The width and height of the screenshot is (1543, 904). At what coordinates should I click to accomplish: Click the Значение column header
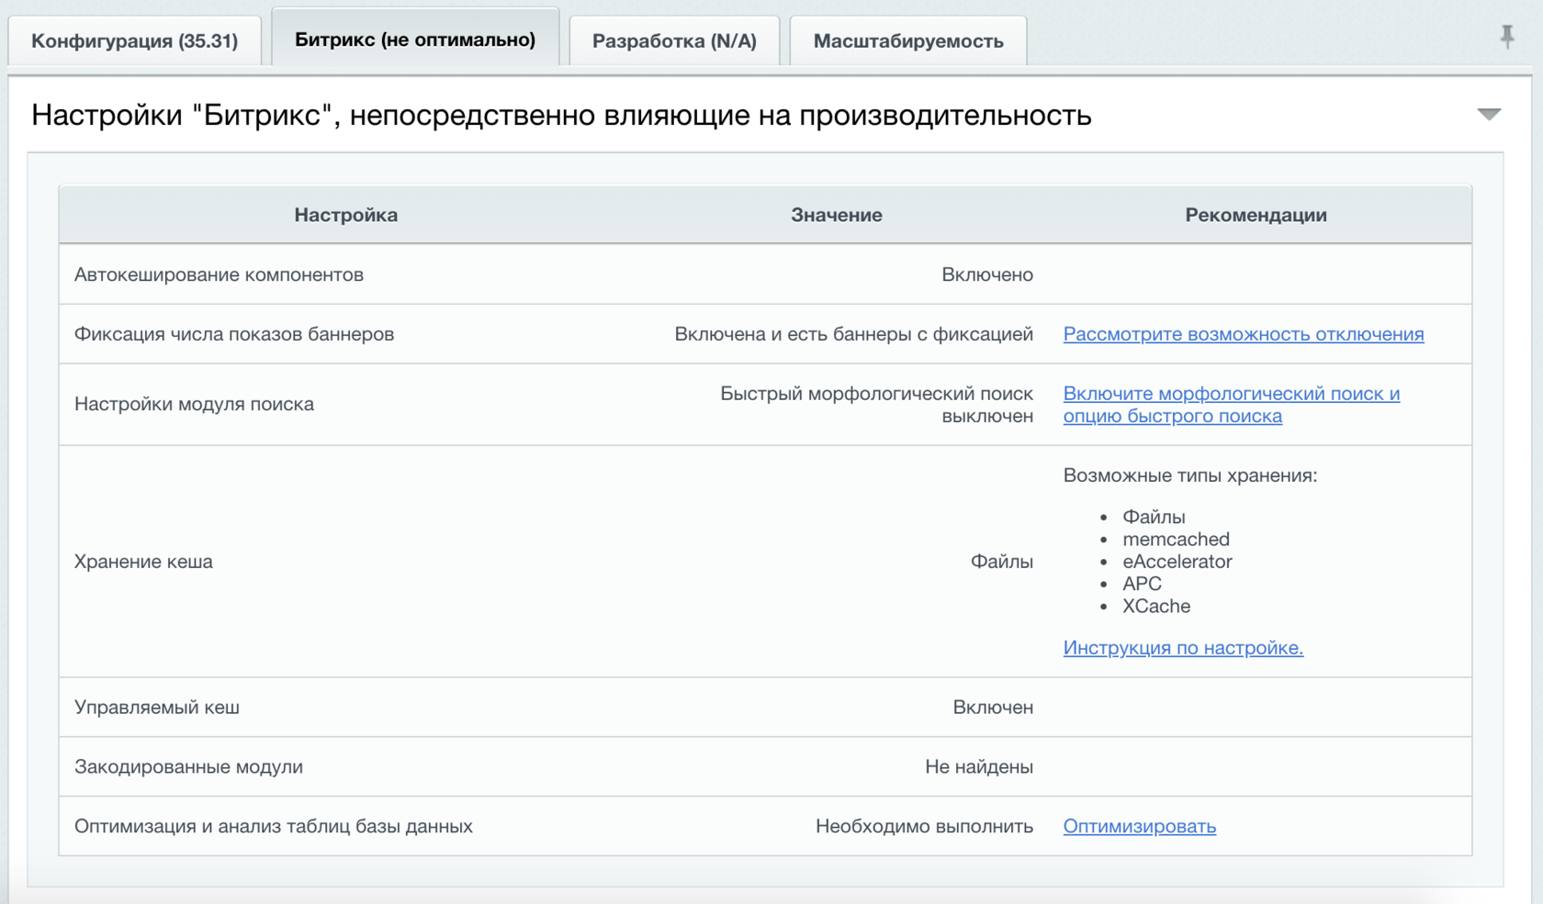click(x=837, y=215)
